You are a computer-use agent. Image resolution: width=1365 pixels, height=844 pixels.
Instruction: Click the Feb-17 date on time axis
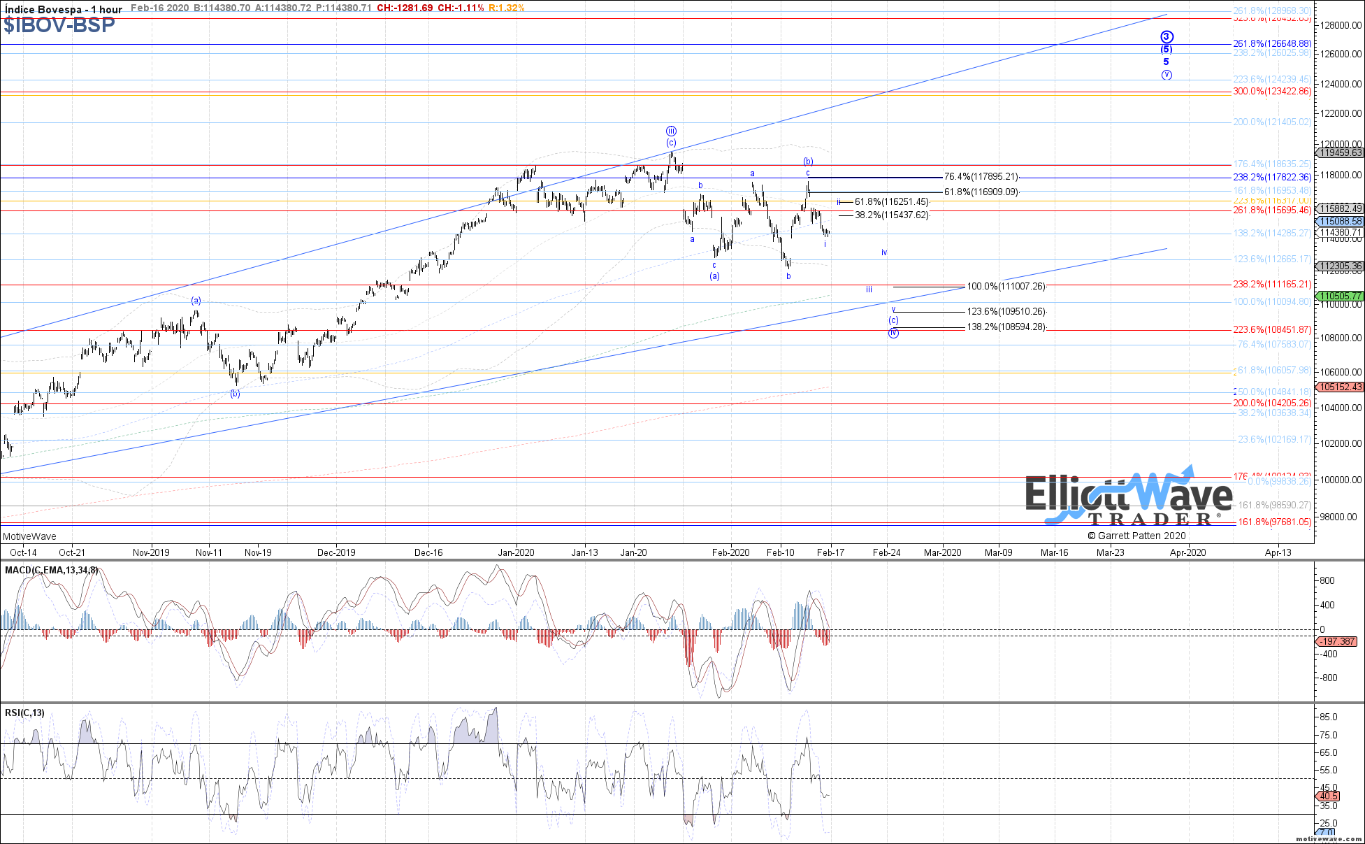(830, 552)
